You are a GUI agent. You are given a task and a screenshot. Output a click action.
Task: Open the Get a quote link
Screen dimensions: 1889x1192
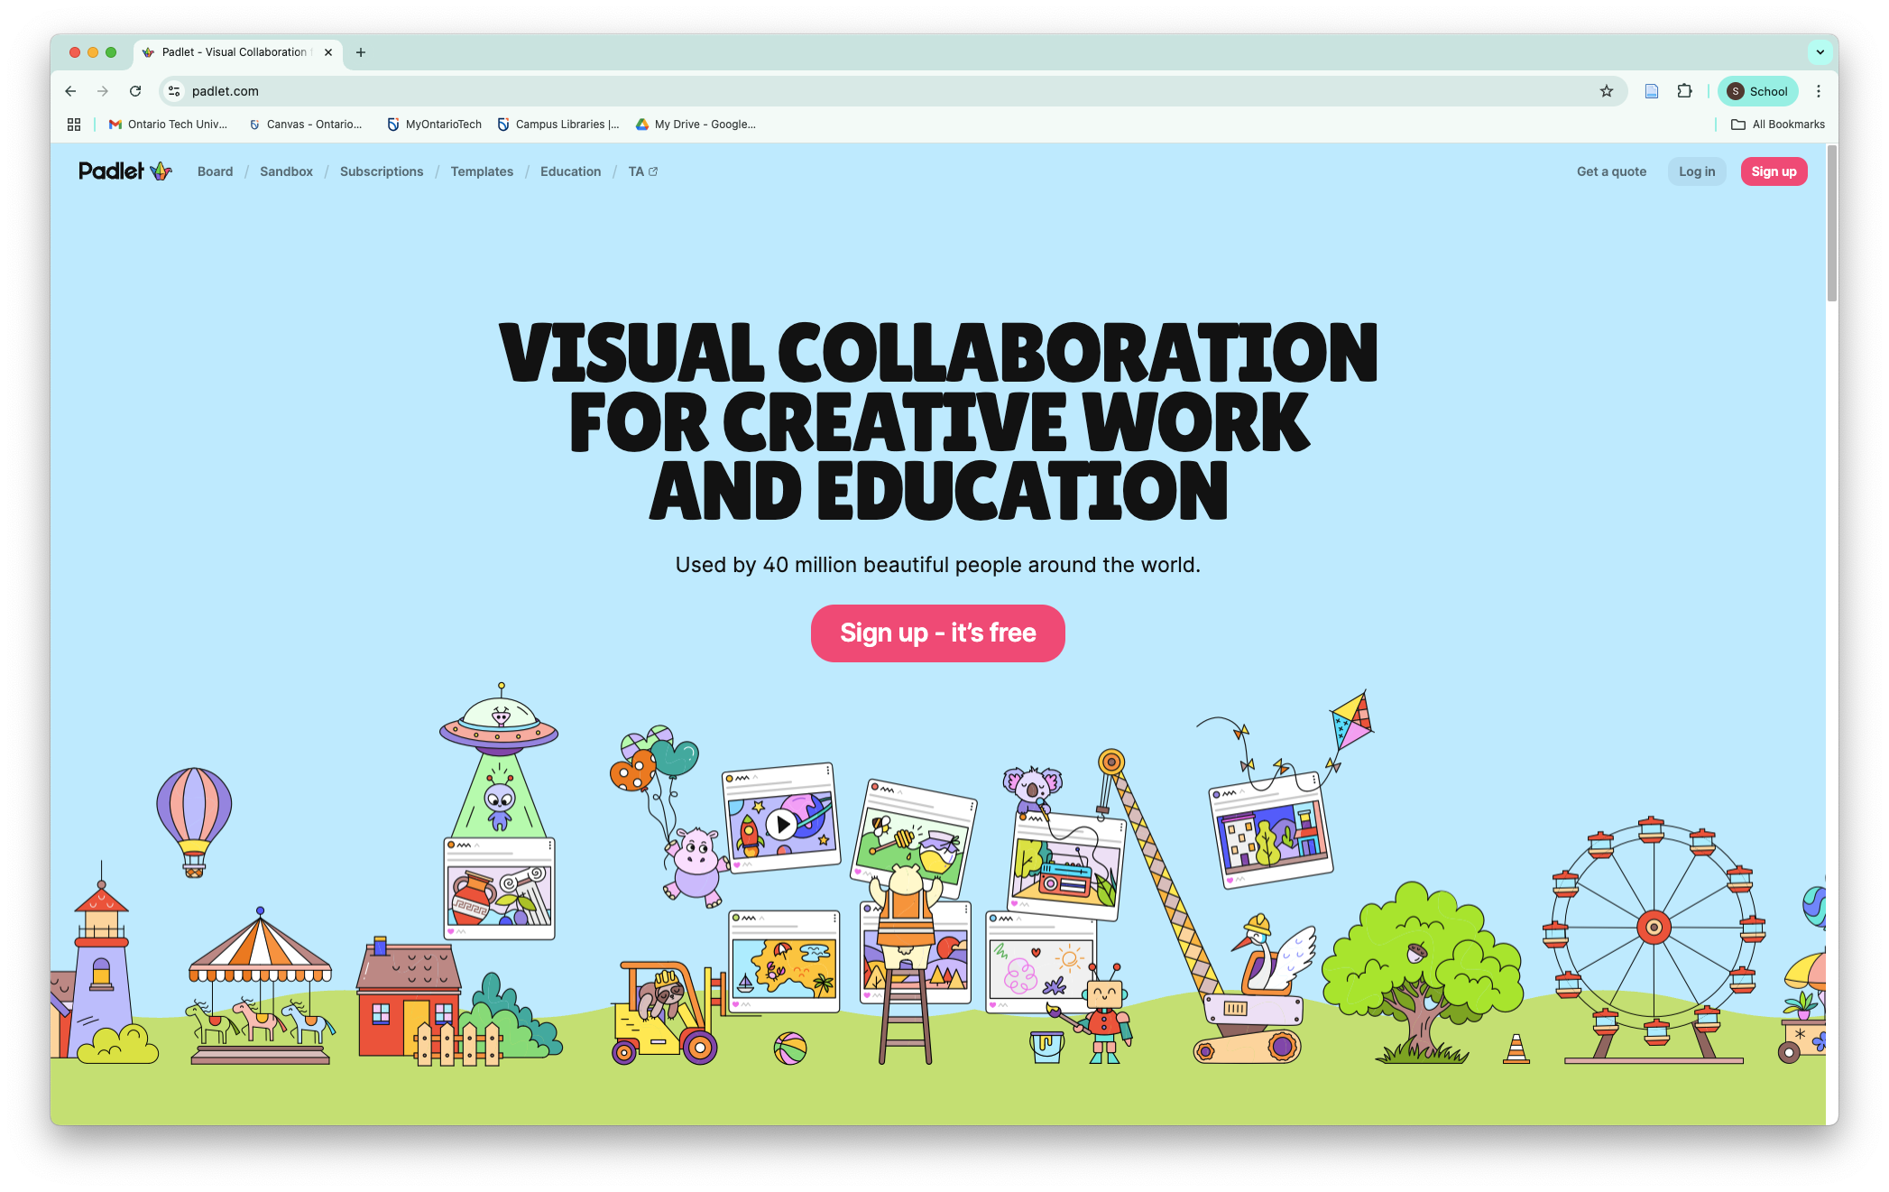click(x=1611, y=171)
